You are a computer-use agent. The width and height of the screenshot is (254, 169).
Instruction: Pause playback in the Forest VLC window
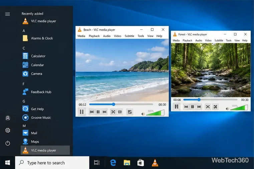click(x=177, y=107)
